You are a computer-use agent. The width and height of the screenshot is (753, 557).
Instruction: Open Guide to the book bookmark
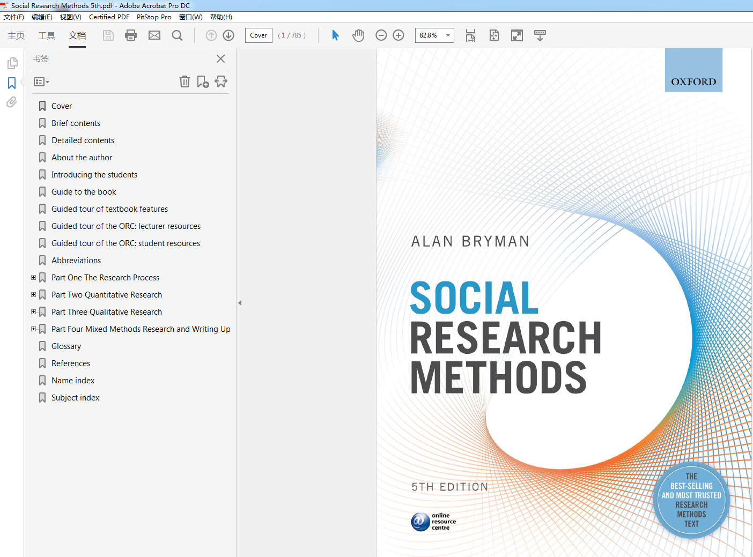(84, 192)
